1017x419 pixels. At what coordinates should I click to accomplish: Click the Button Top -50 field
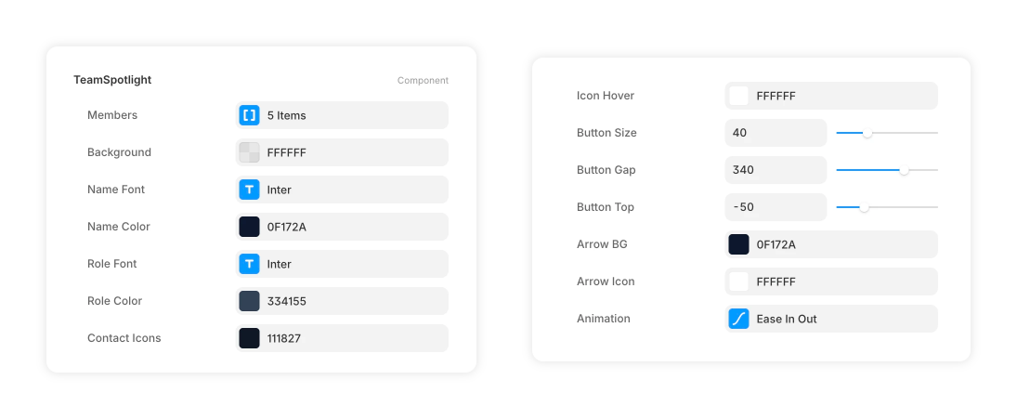776,207
